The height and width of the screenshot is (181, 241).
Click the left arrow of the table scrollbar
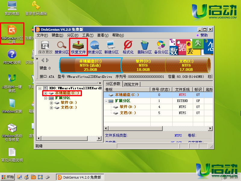[106, 129]
